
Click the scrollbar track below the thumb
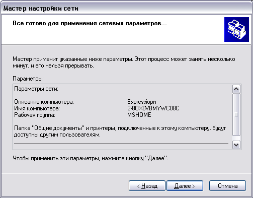[x=236, y=138]
